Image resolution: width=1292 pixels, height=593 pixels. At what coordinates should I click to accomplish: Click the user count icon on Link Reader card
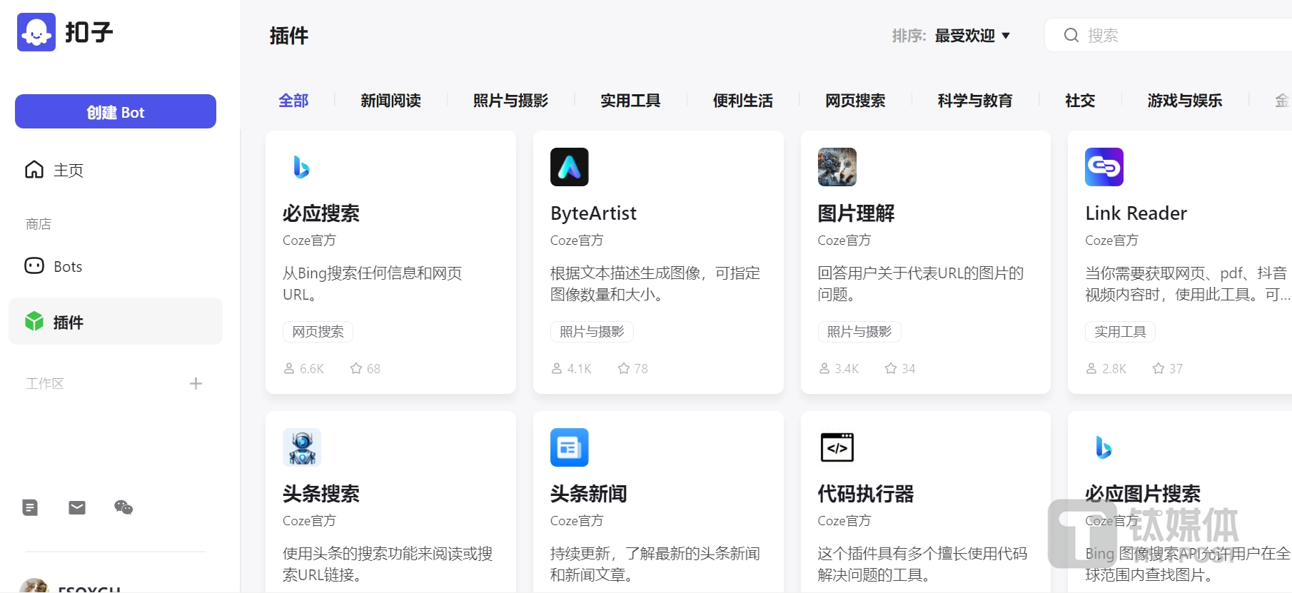click(x=1091, y=369)
